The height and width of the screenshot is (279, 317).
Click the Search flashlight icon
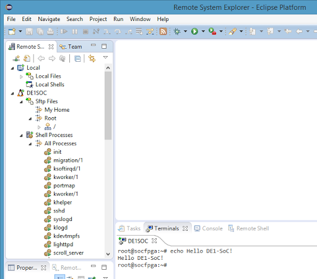[x=232, y=31]
